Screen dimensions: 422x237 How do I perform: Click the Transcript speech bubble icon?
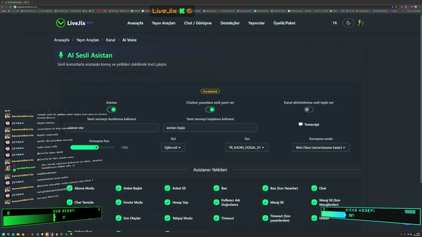coord(300,124)
